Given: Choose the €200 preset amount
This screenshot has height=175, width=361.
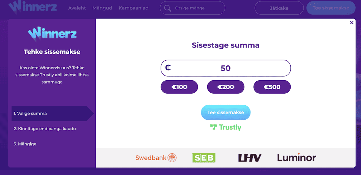Looking at the screenshot, I should 226,87.
